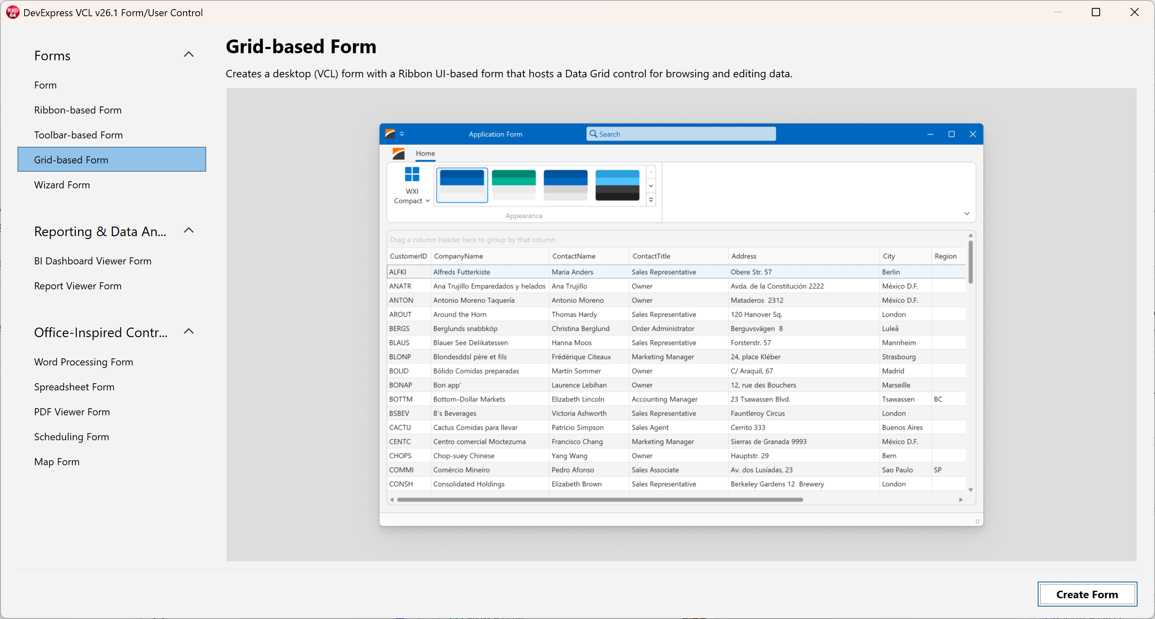Collapse the Reporting & Data Analytics chevron
1155x619 pixels.
(189, 230)
